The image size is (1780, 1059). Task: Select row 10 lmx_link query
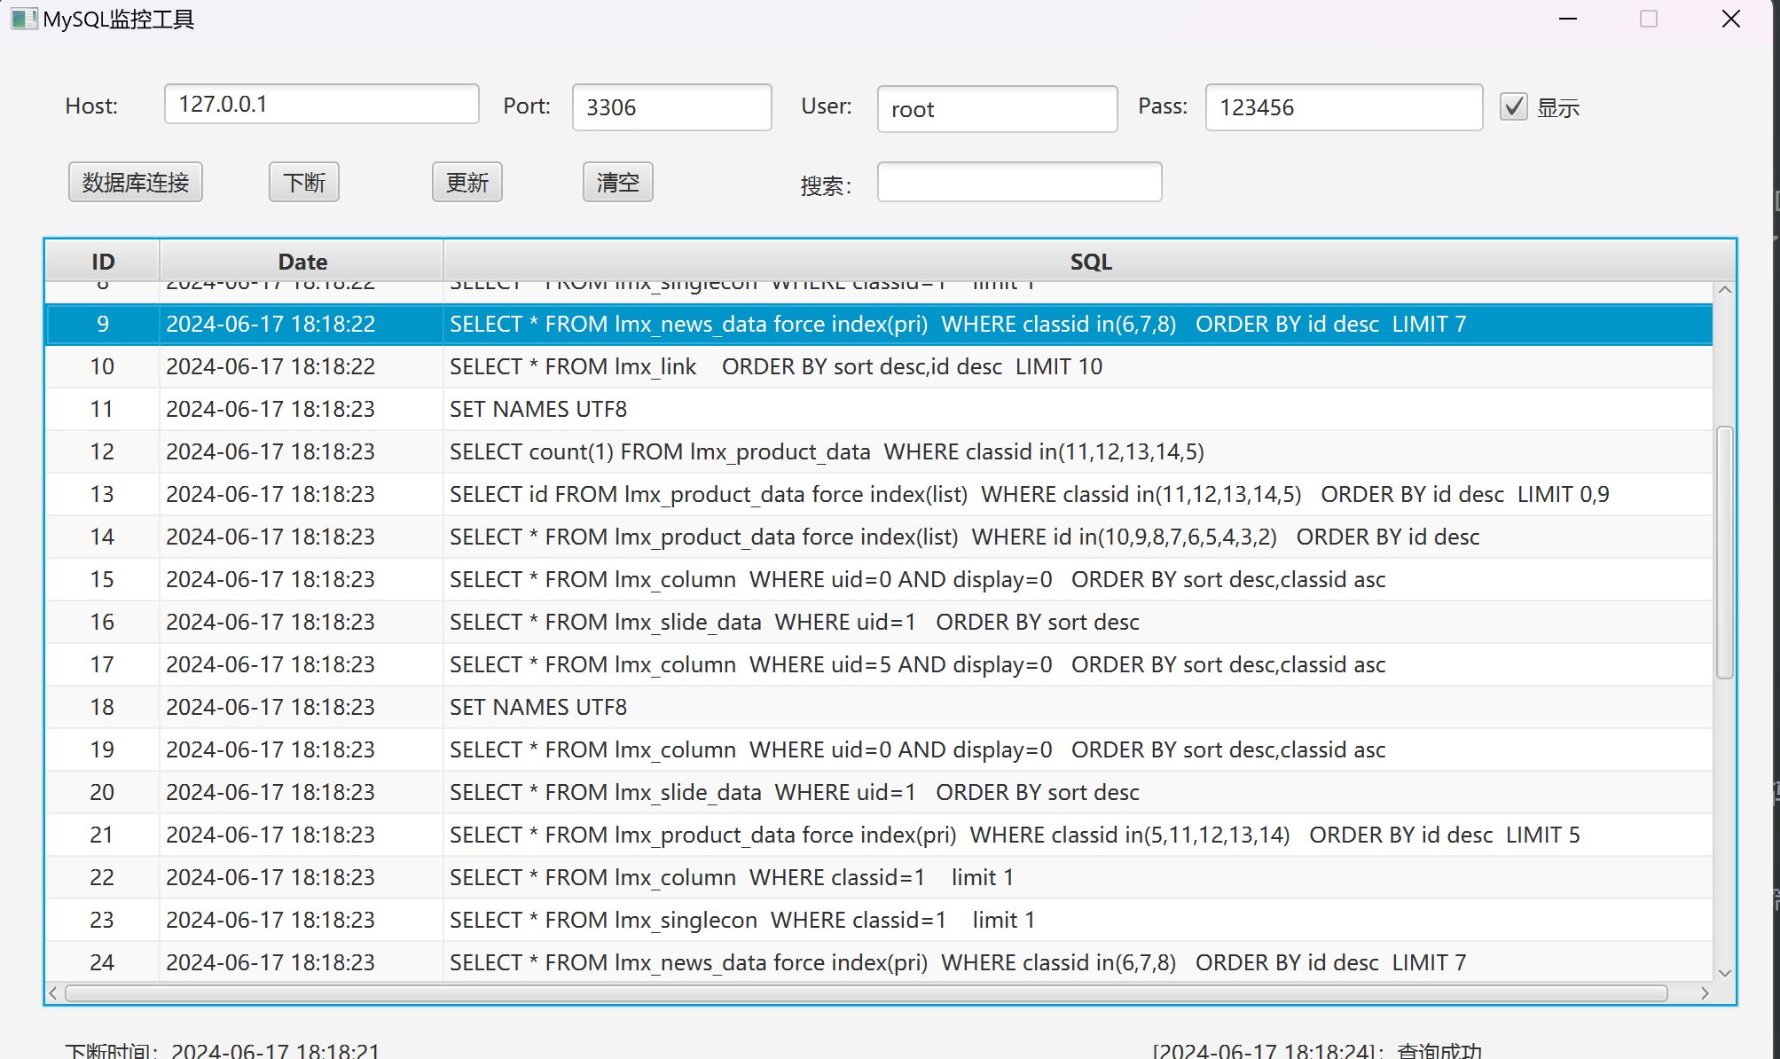click(x=879, y=366)
